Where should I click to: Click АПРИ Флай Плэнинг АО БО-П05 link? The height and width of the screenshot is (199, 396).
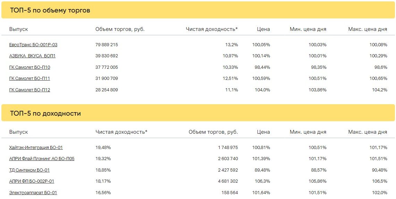(x=42, y=159)
